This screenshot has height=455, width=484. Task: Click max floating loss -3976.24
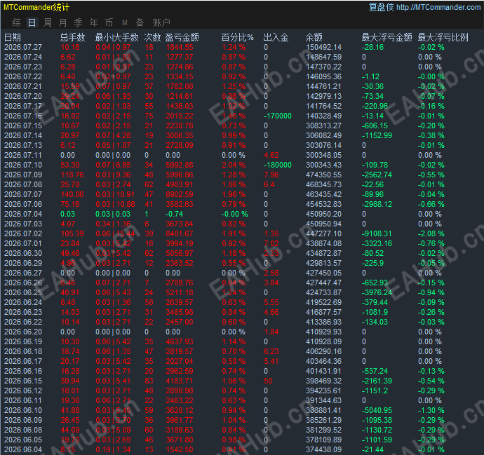pos(377,293)
